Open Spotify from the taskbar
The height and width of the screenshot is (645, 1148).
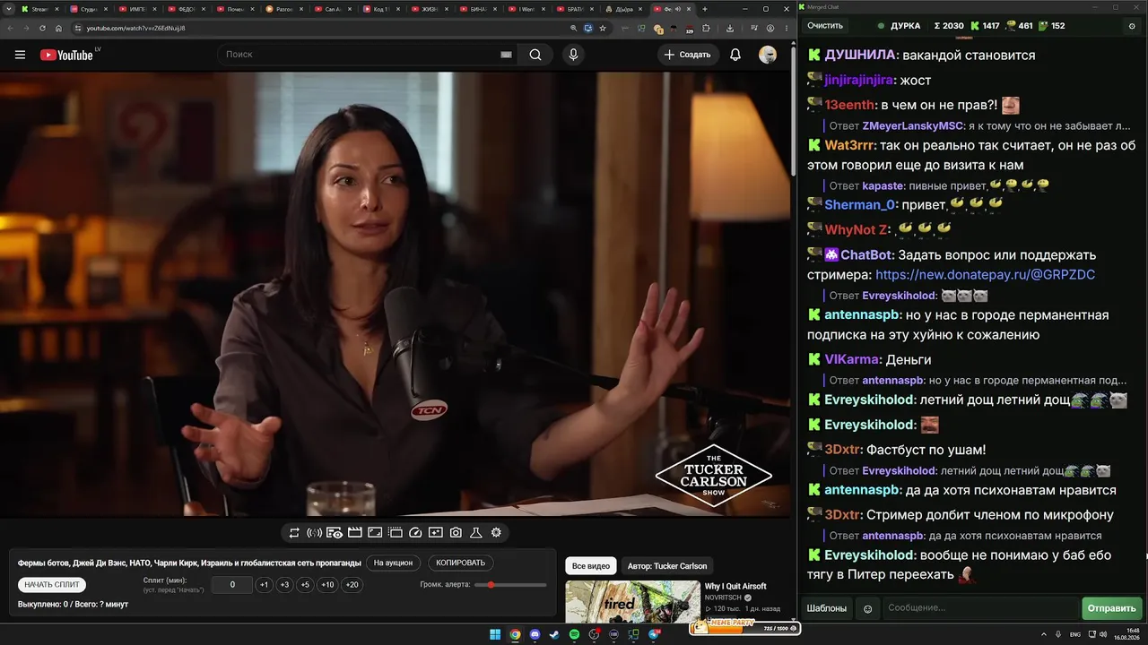coord(574,635)
